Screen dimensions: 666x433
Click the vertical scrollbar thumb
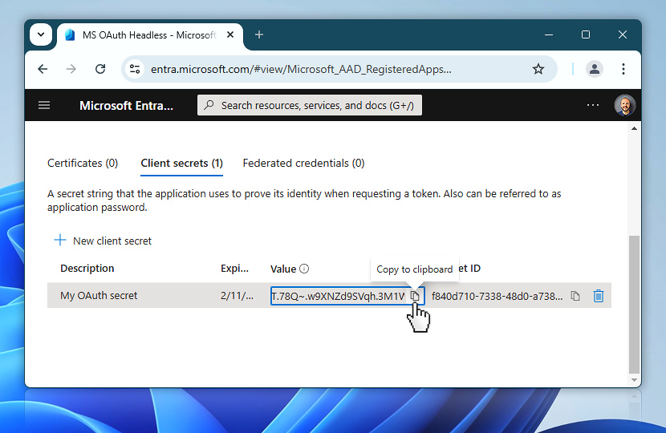click(x=634, y=305)
